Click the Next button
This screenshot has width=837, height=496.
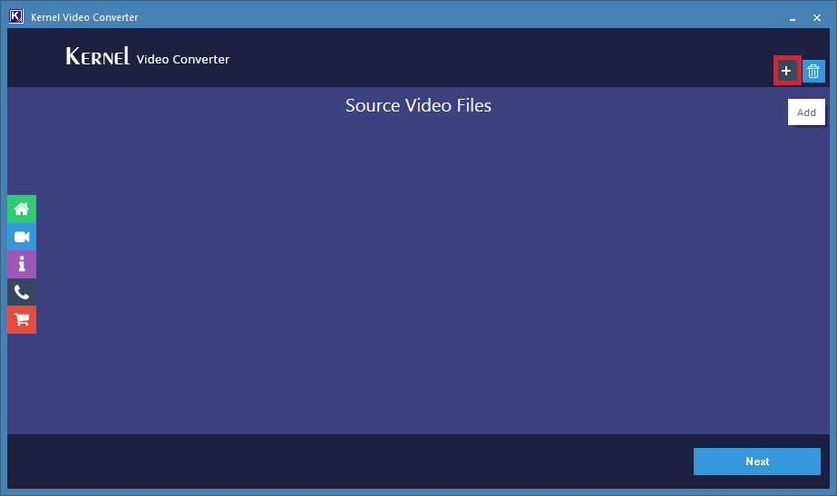pos(757,462)
